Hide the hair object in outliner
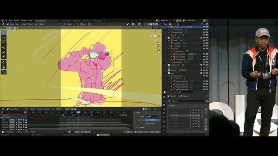Screen dimensions: 278x156 [204, 35]
